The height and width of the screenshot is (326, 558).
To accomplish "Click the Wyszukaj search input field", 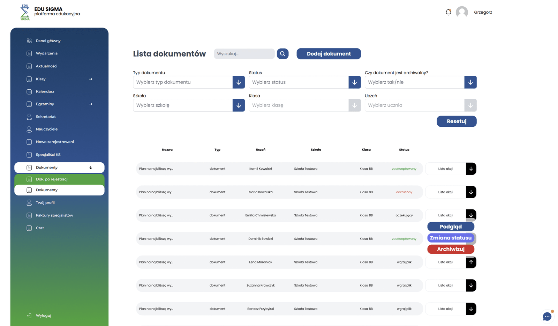I will click(244, 54).
